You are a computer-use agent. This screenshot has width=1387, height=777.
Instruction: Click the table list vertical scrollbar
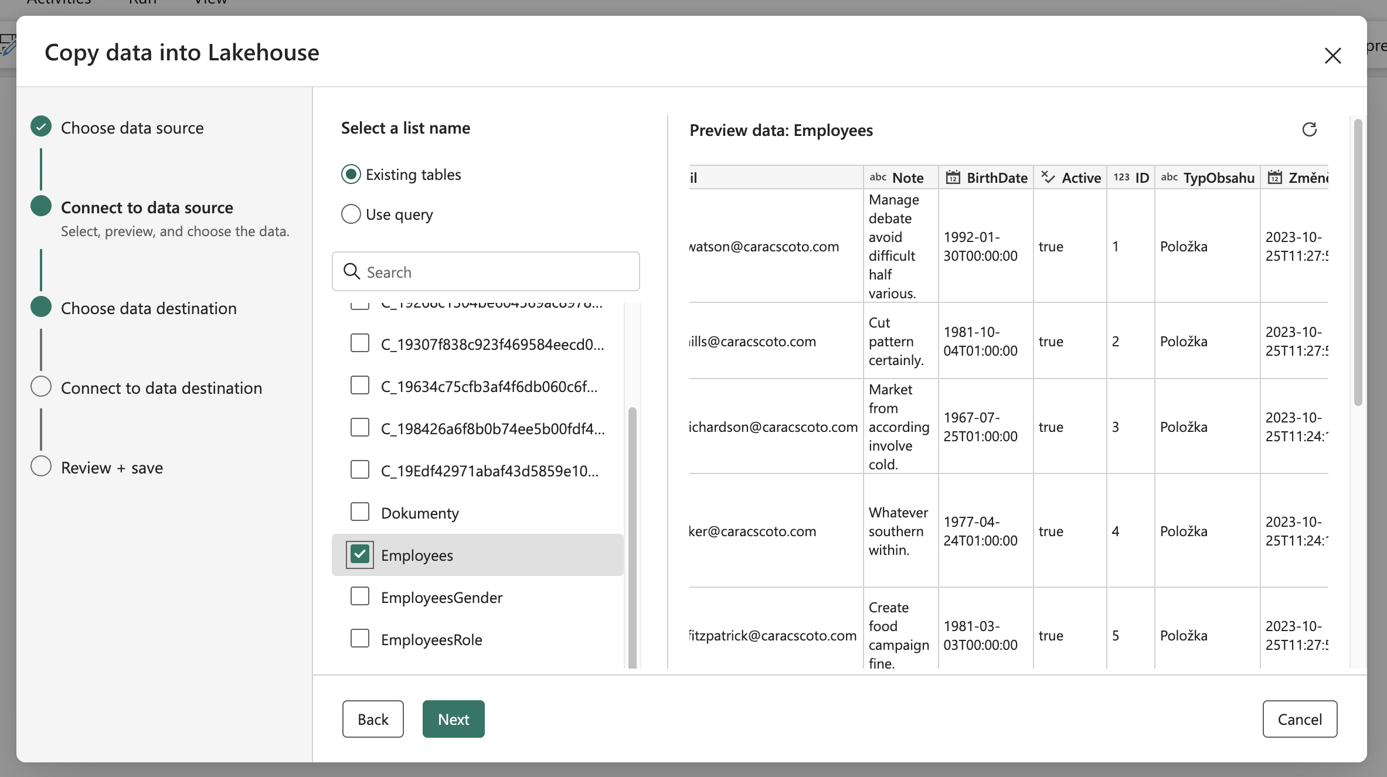[x=633, y=537]
